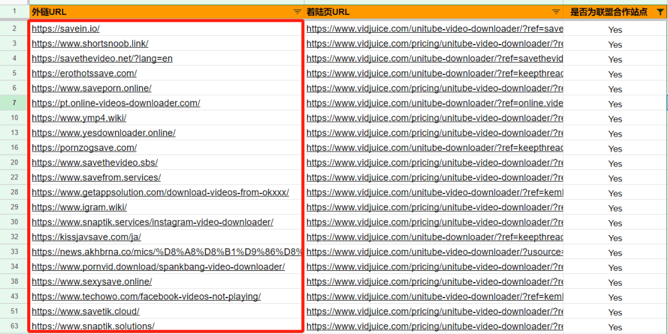Screen dimensions: 668x334
Task: Open the vidjuice landing URL in row 33
Action: click(x=435, y=252)
